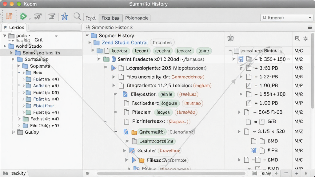The width and height of the screenshot is (315, 177).
Task: Expand the Facbist (fc x4) folder
Action: [19, 119]
